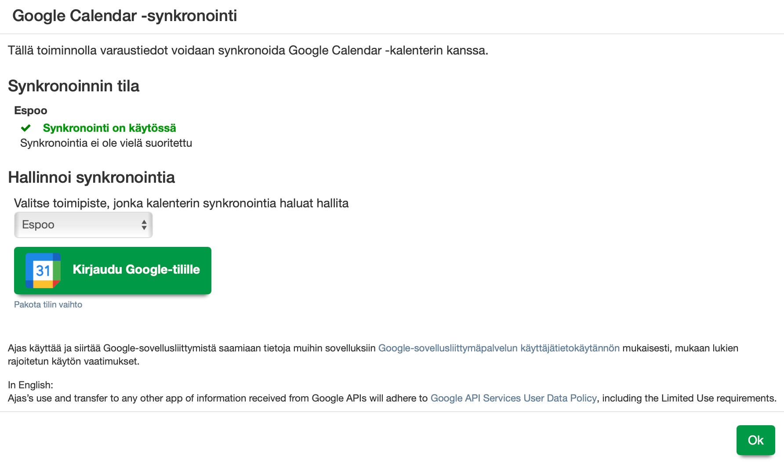Click the Google Calendar 31 icon
The image size is (784, 463).
coord(43,270)
